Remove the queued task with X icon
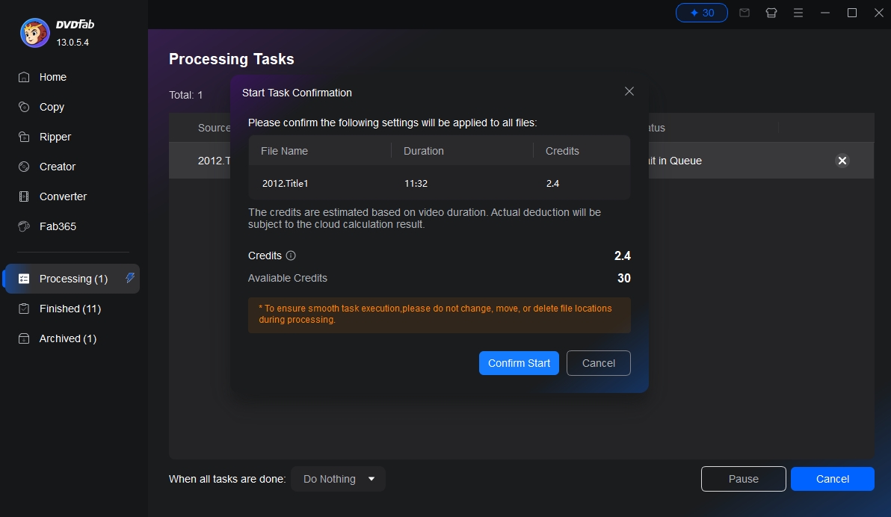The image size is (891, 517). [x=842, y=161]
